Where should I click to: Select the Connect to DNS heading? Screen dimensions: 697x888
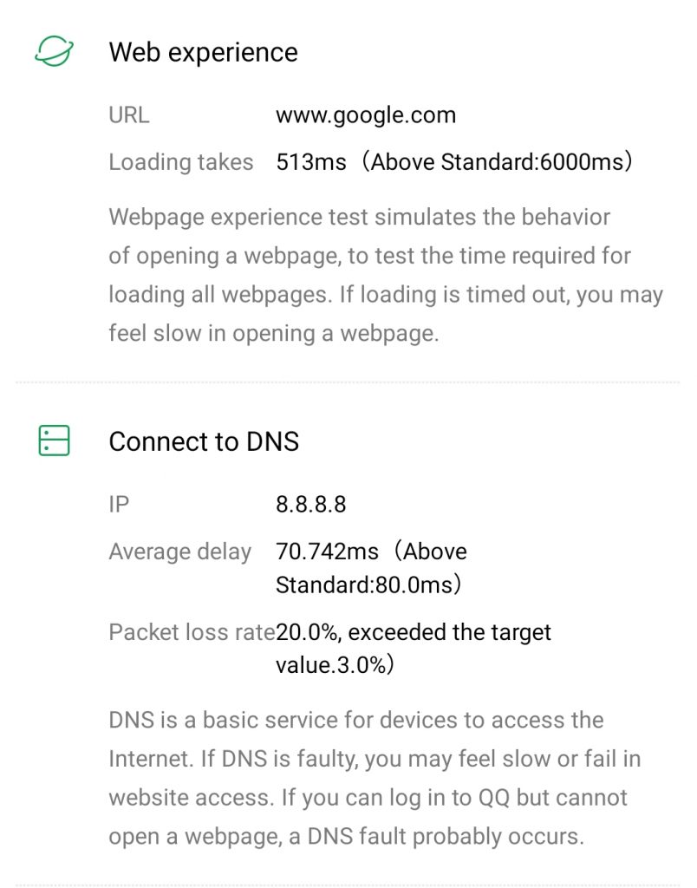(x=204, y=441)
